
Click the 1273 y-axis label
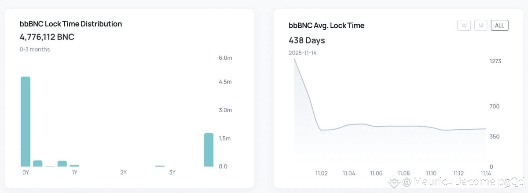point(495,61)
